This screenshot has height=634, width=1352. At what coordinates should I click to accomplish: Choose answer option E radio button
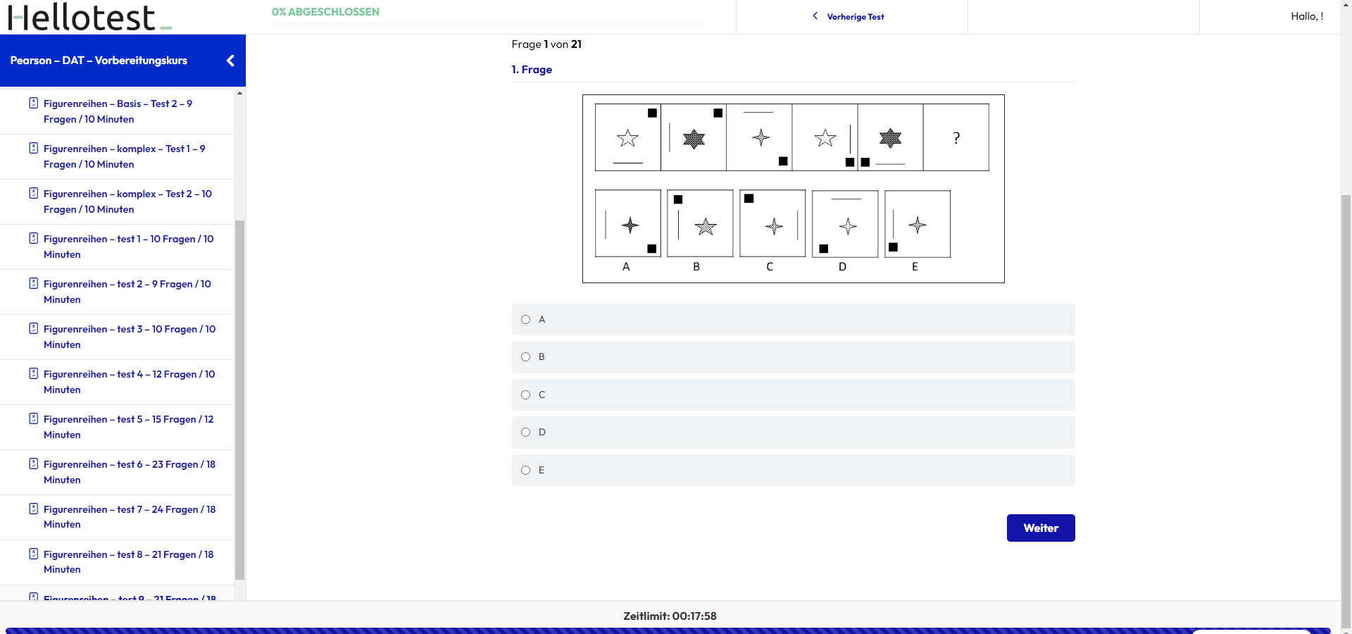pyautogui.click(x=525, y=471)
